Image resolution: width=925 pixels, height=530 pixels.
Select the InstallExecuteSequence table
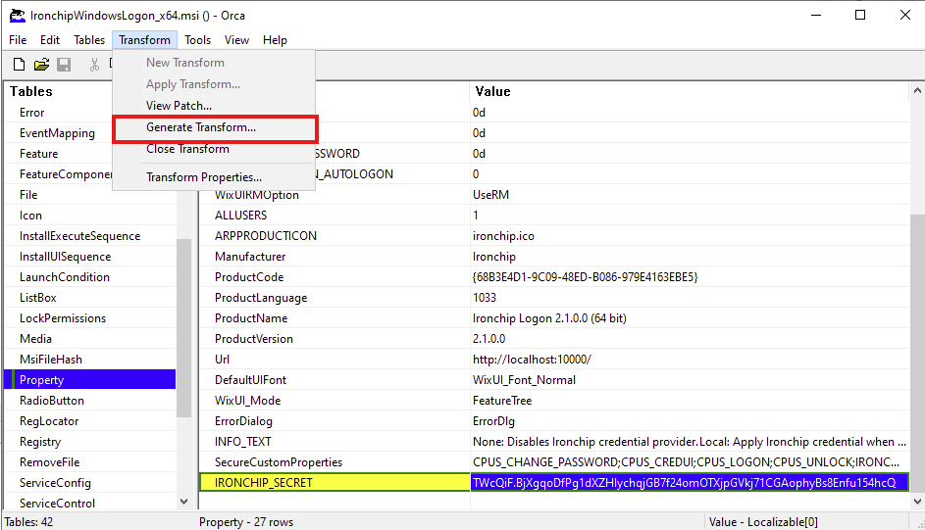point(79,236)
